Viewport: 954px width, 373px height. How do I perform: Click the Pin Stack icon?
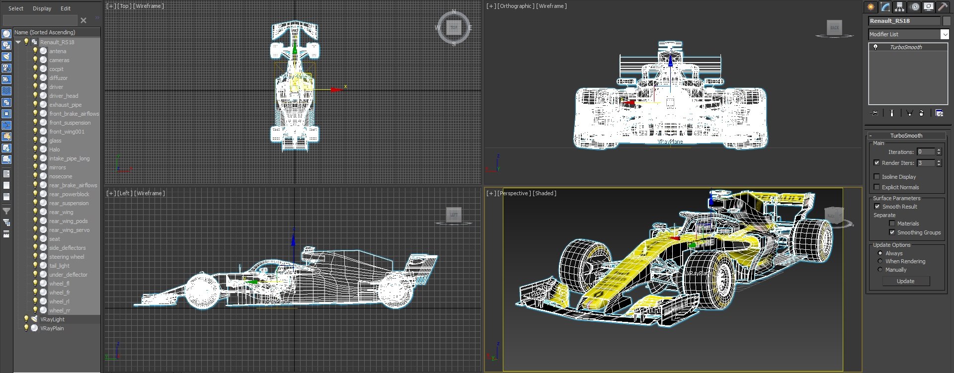tap(875, 113)
